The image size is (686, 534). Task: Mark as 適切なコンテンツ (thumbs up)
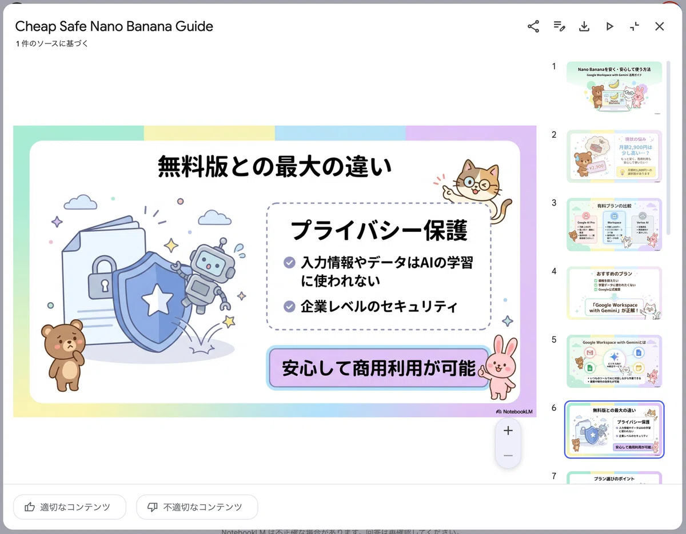click(69, 507)
